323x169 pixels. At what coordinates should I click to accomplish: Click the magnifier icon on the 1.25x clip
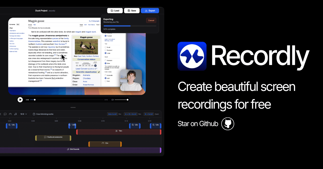pyautogui.click(x=69, y=125)
